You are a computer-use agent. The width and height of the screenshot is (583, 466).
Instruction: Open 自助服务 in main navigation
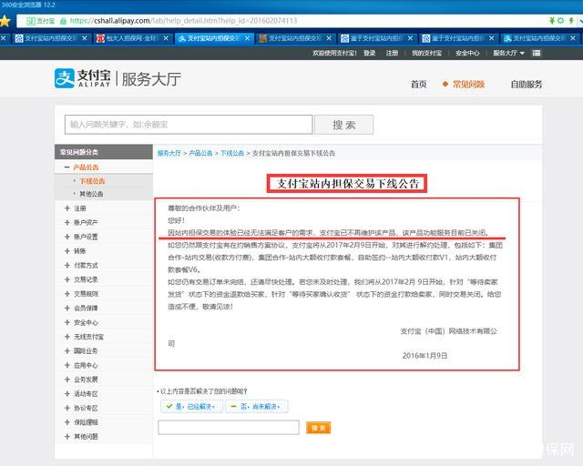tap(526, 84)
